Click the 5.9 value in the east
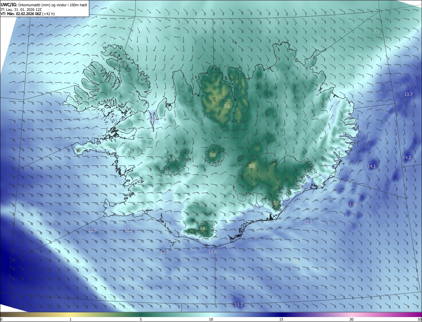Image resolution: width=422 pixels, height=322 pixels. pyautogui.click(x=323, y=102)
